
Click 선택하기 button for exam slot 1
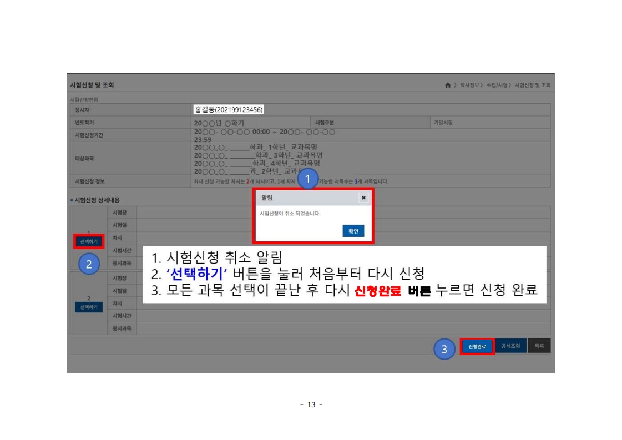[x=88, y=241]
